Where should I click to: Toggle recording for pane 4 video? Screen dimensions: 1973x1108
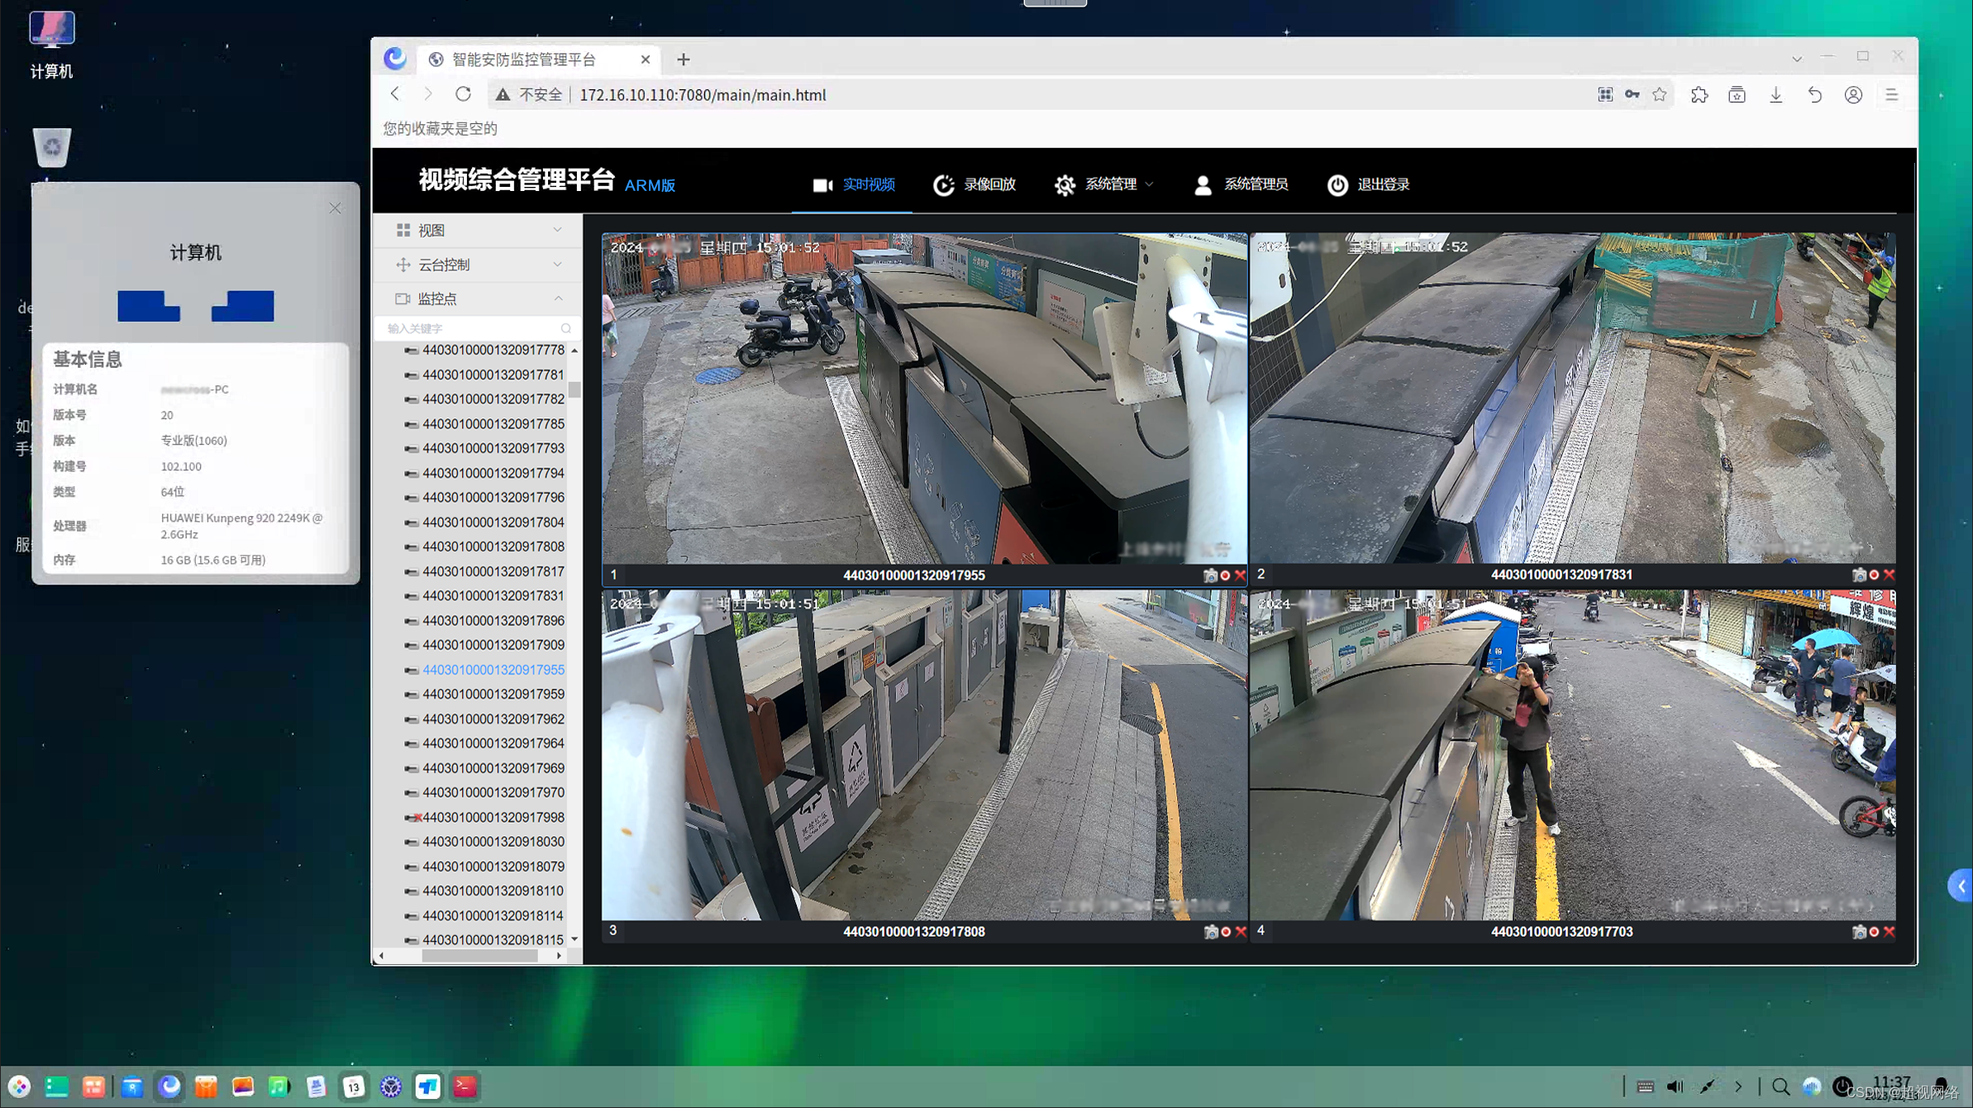(1874, 932)
